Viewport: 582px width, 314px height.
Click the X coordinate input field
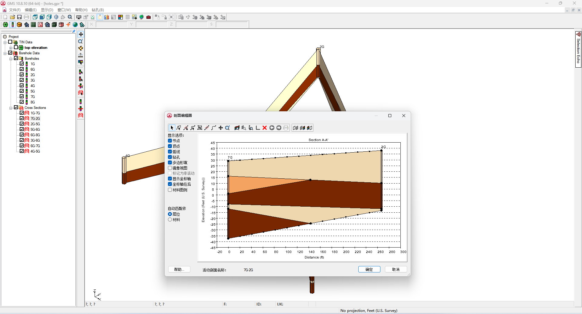tap(112, 24)
